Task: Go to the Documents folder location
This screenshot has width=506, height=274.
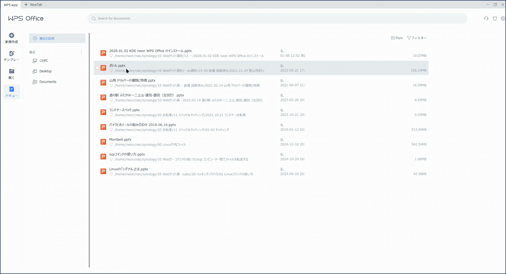Action: pyautogui.click(x=47, y=82)
